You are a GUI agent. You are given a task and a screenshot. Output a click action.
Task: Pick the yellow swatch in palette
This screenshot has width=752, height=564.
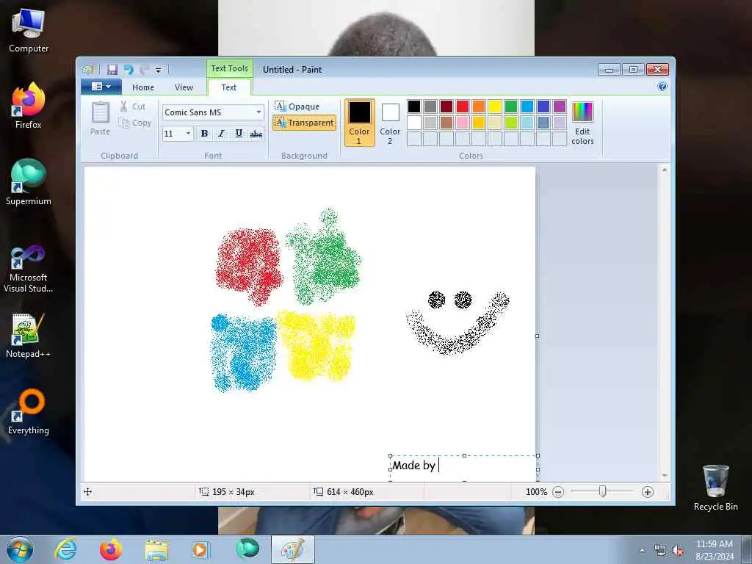[495, 106]
